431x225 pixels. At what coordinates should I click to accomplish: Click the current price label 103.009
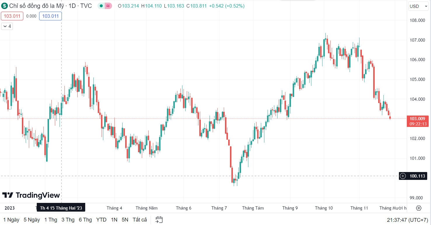pyautogui.click(x=417, y=119)
